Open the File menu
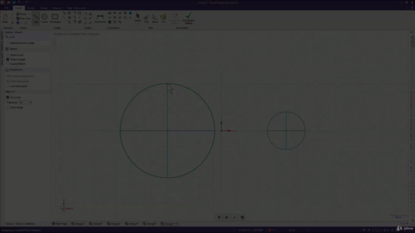The width and height of the screenshot is (415, 233). (x=6, y=8)
